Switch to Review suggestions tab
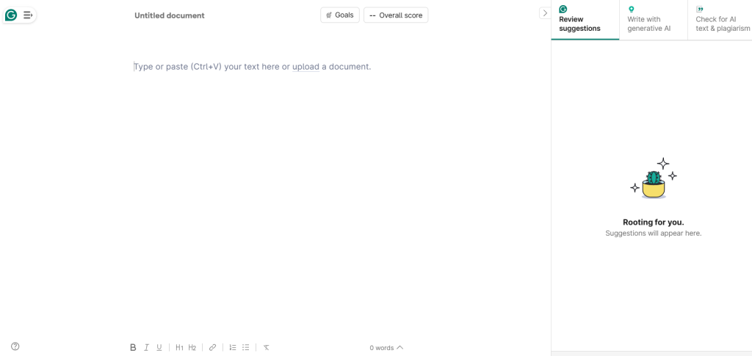 [x=585, y=20]
